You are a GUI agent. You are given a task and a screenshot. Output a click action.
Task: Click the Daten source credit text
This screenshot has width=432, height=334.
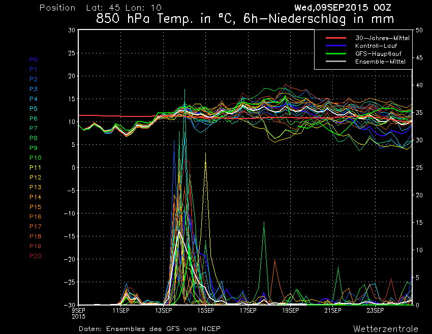click(x=149, y=328)
